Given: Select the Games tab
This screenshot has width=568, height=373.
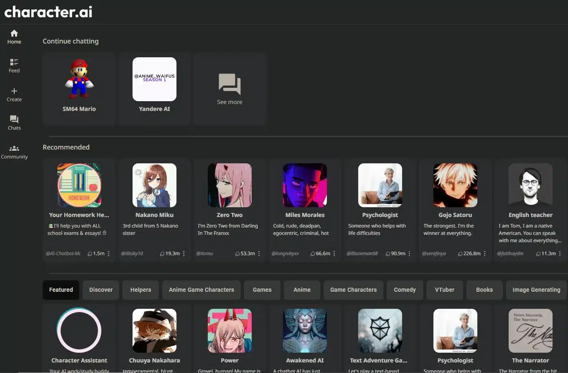Looking at the screenshot, I should [262, 290].
